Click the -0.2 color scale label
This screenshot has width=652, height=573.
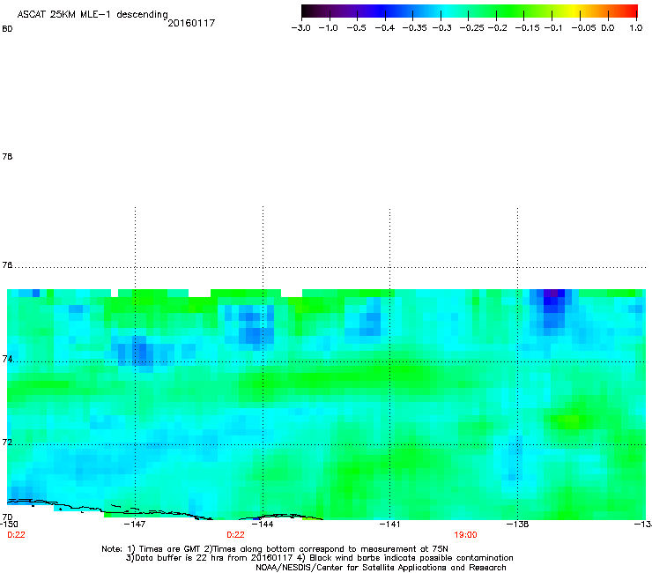coord(497,28)
